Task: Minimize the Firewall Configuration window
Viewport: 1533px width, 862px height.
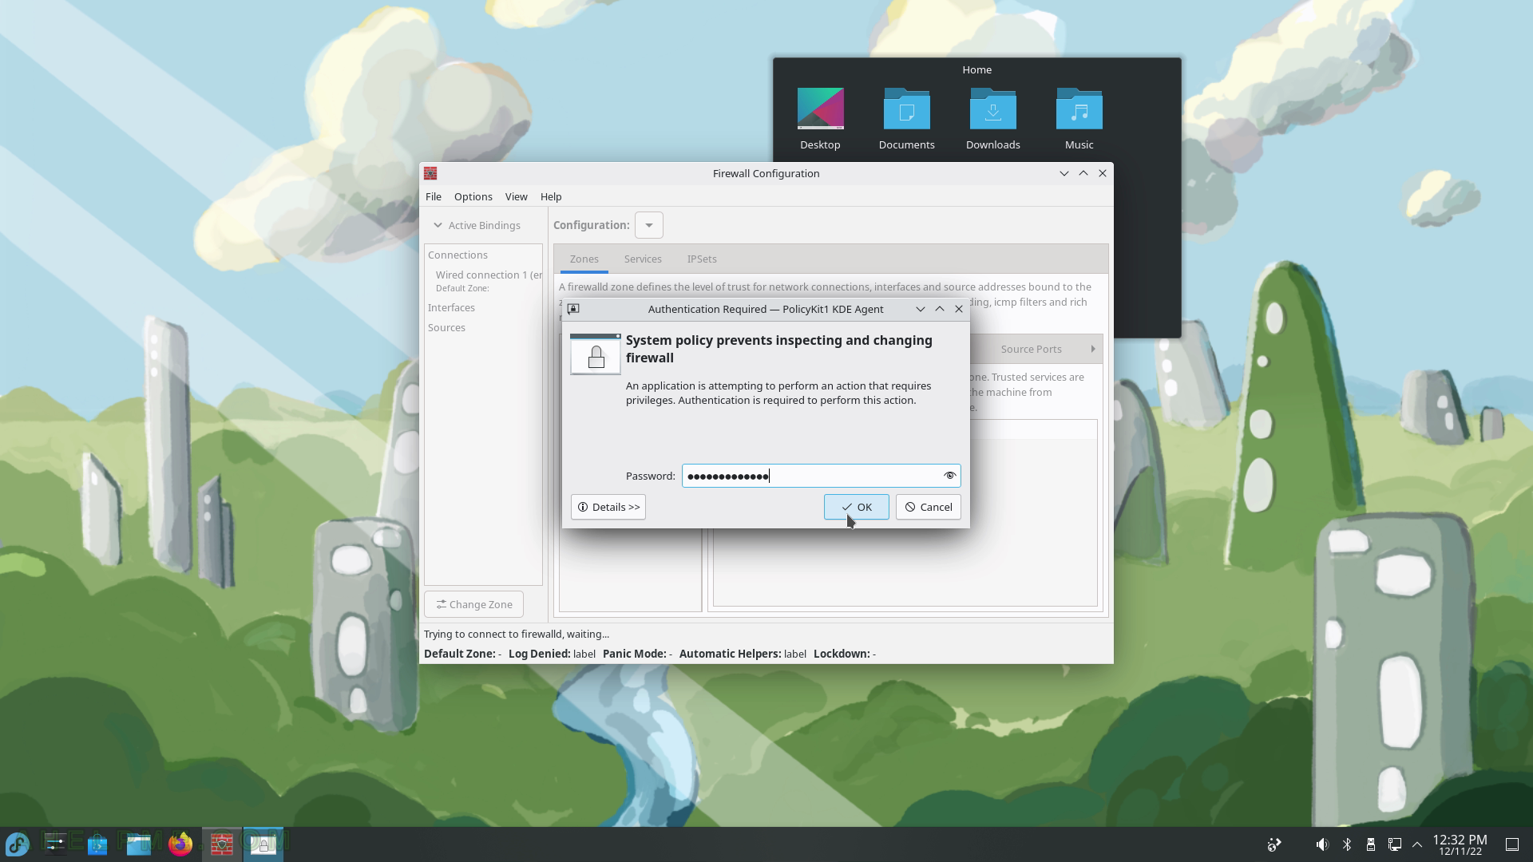Action: point(1064,173)
